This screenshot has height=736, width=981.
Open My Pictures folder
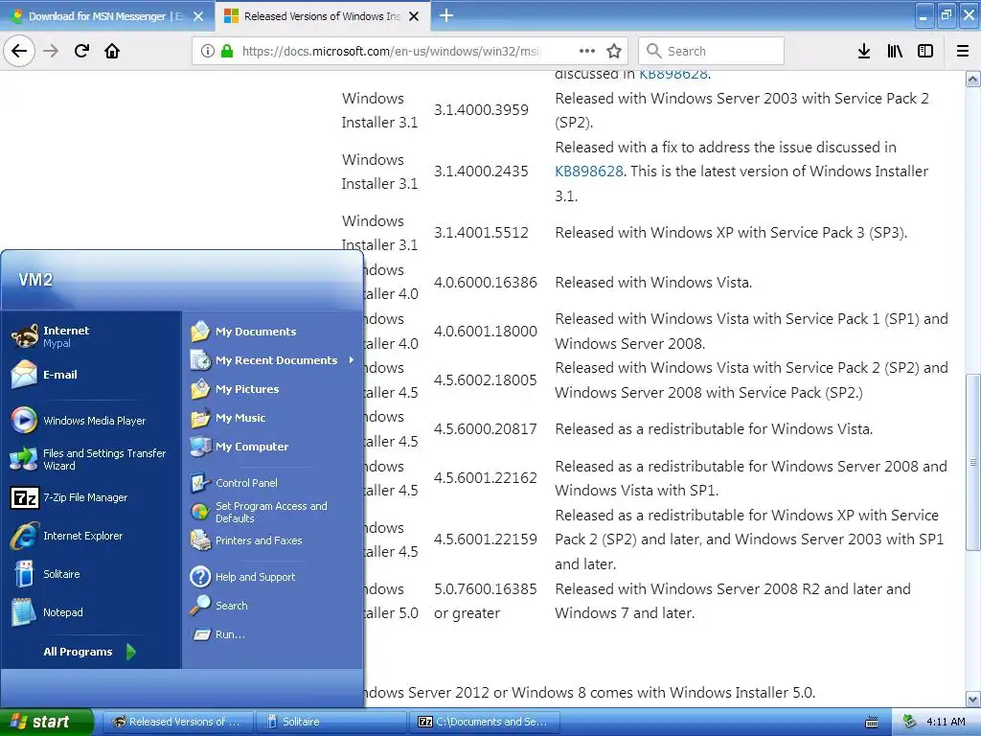tap(272, 389)
